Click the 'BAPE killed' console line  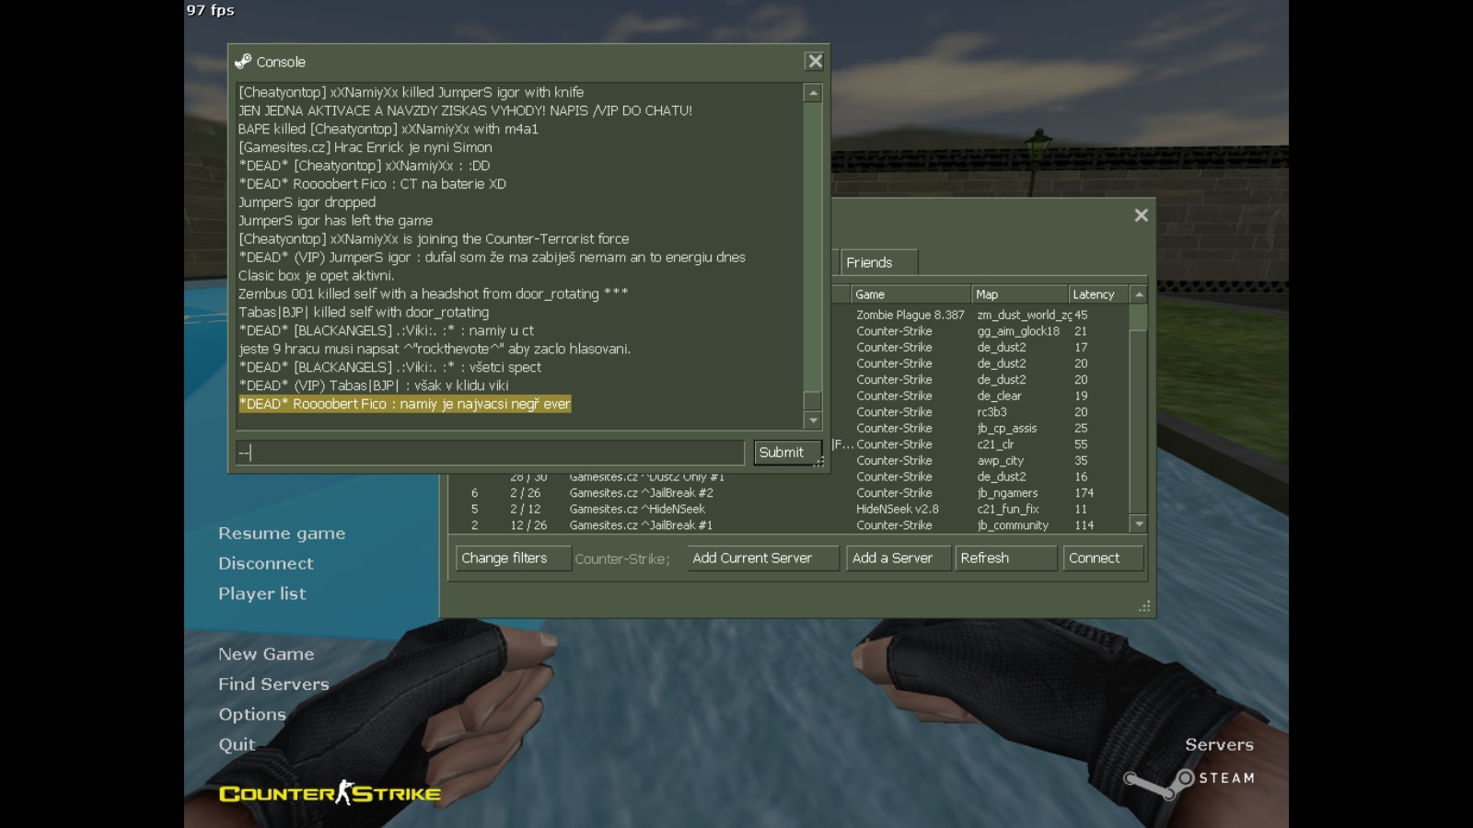tap(389, 129)
